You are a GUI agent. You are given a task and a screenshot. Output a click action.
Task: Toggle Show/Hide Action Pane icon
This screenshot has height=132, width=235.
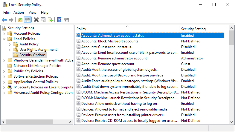tap(66, 20)
